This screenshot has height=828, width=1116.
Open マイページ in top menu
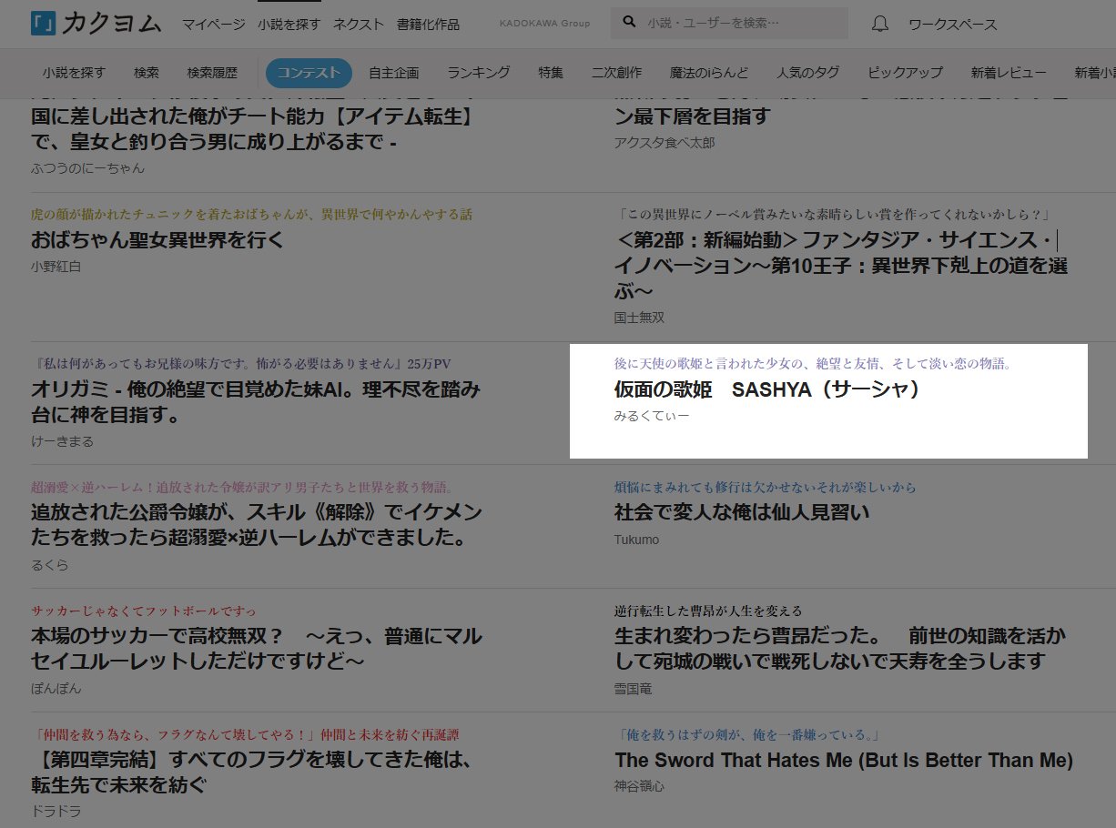coord(213,25)
